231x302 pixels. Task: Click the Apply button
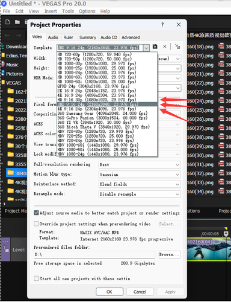pos(170,292)
